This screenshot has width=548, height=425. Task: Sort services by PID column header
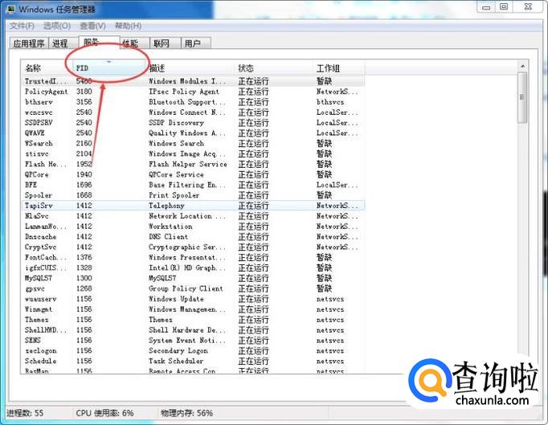pos(108,68)
